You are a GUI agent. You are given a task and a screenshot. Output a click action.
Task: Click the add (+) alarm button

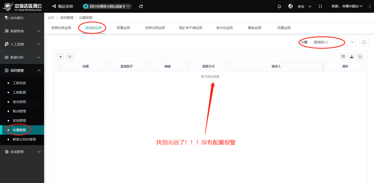tap(60, 57)
